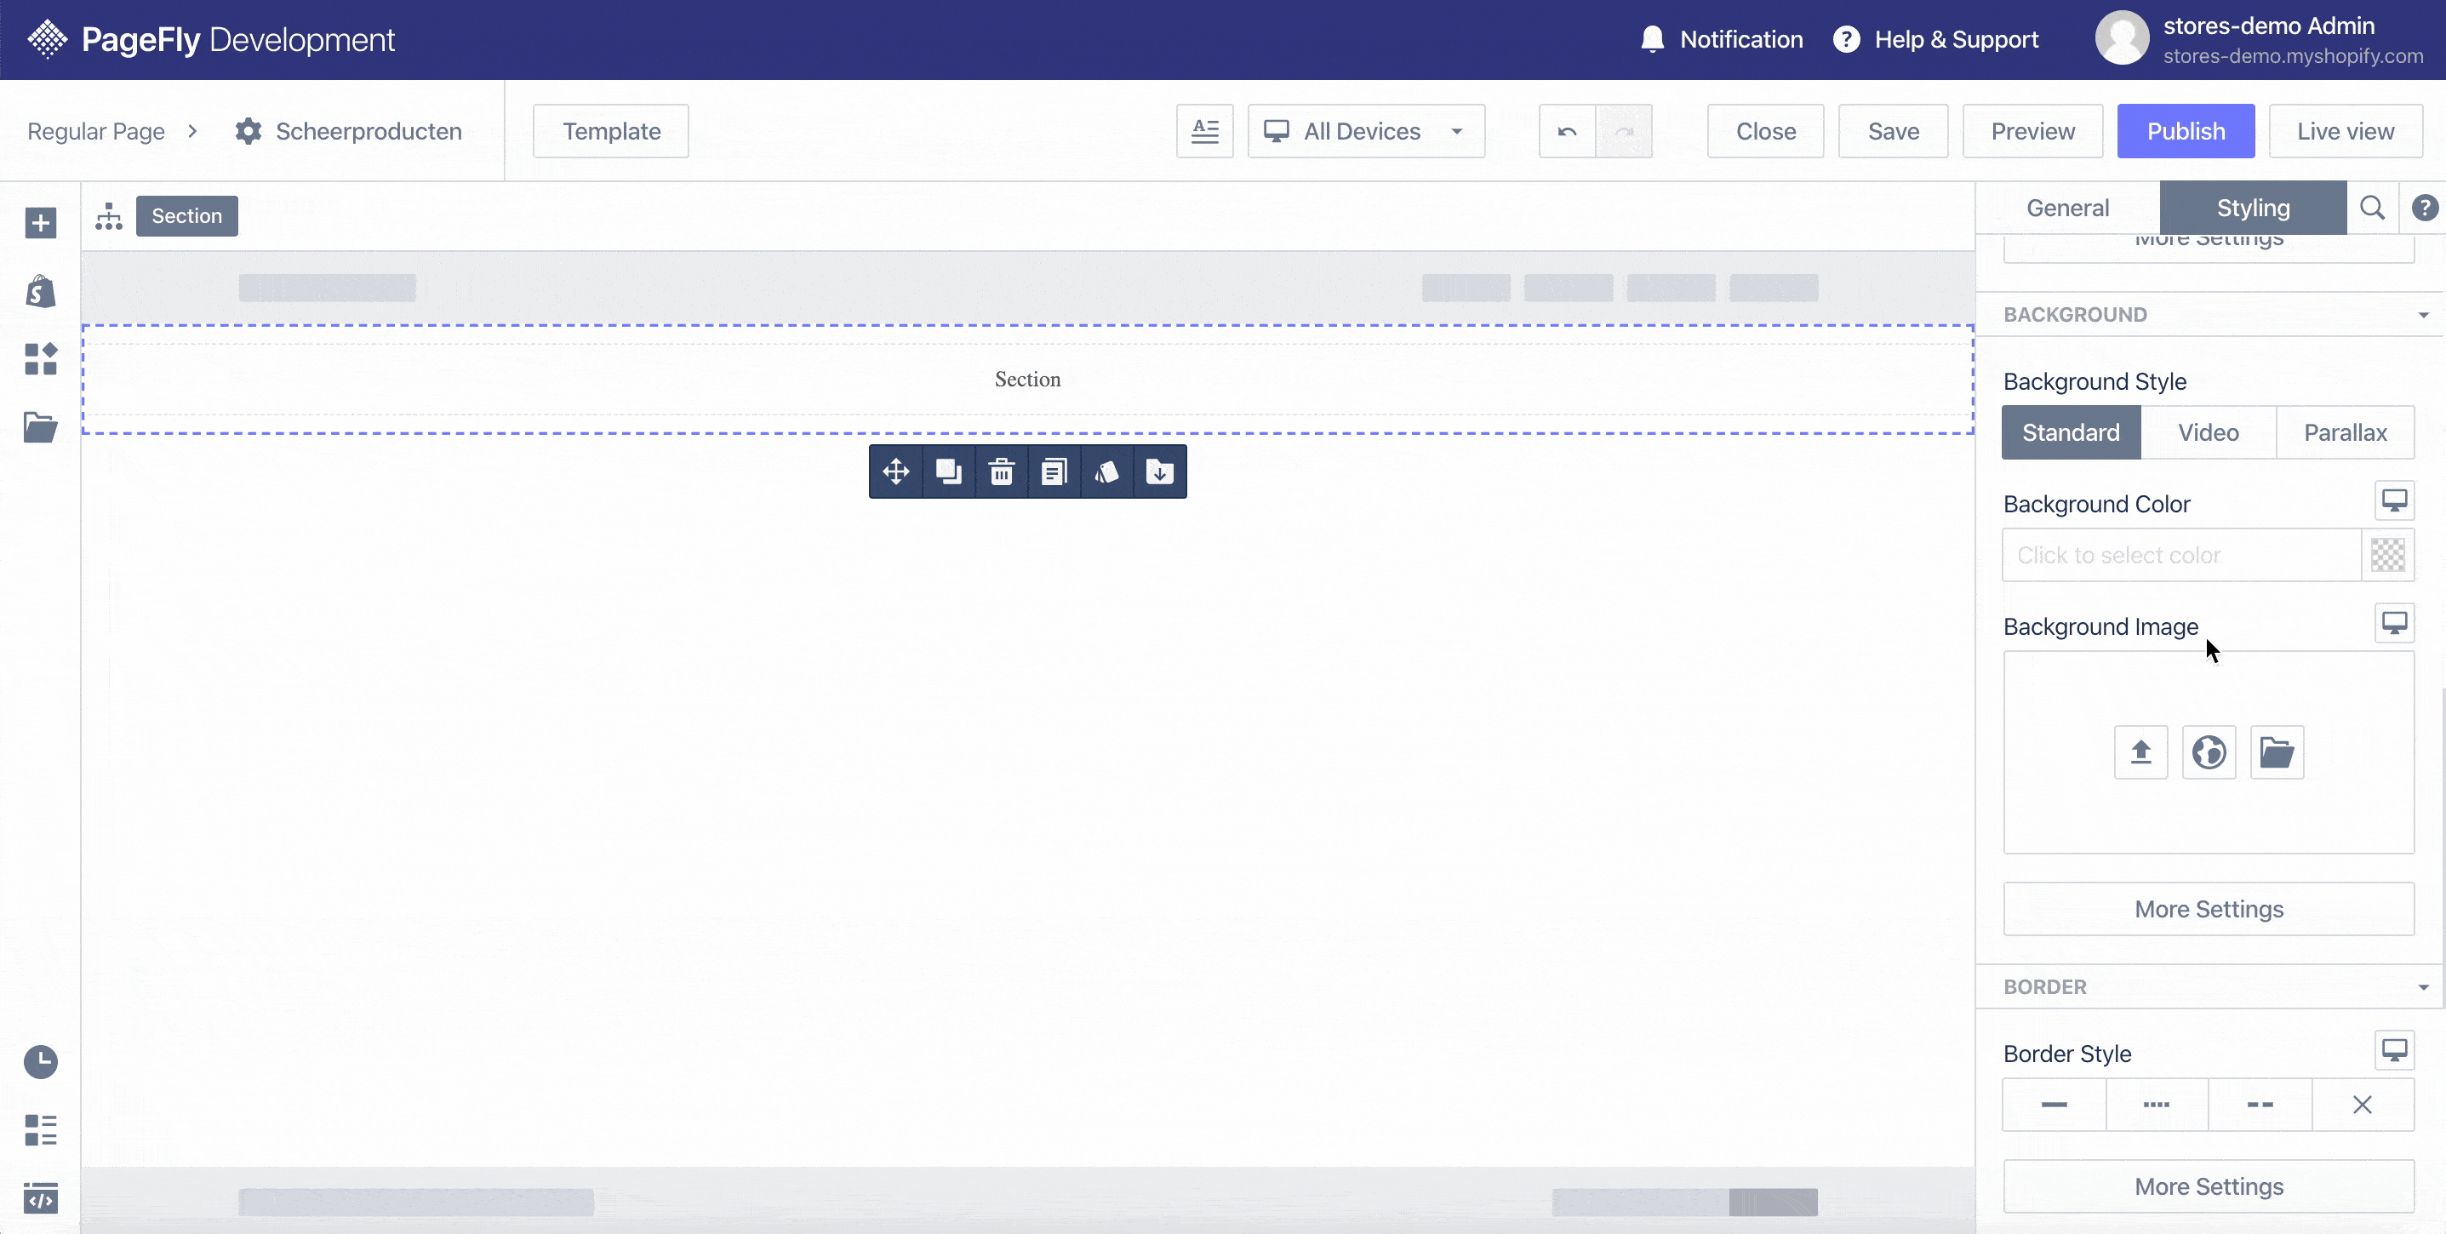Choose dotted border style
The width and height of the screenshot is (2446, 1234).
tap(2157, 1105)
